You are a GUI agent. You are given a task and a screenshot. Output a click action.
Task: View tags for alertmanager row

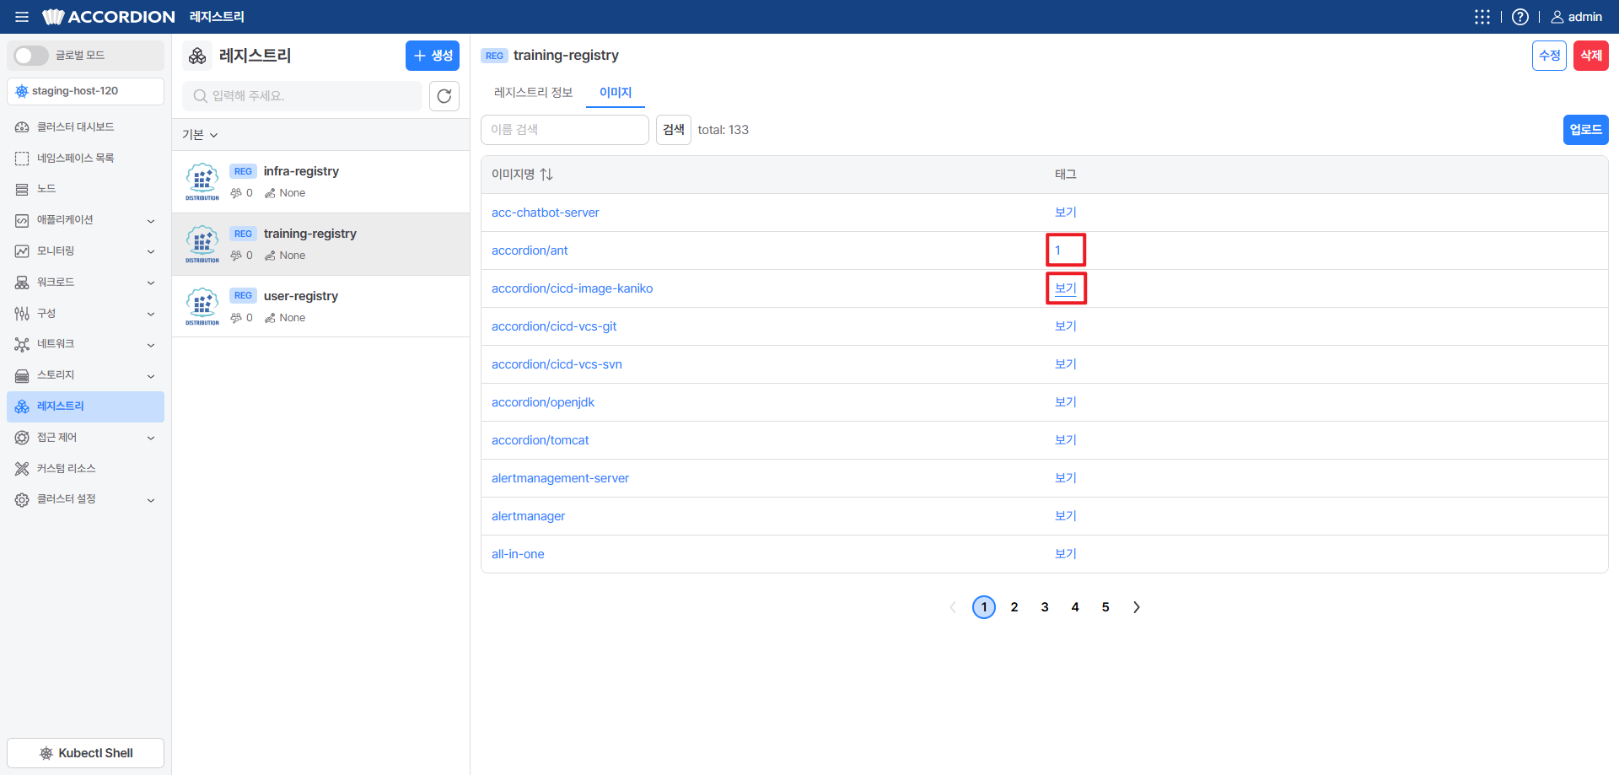(1066, 516)
